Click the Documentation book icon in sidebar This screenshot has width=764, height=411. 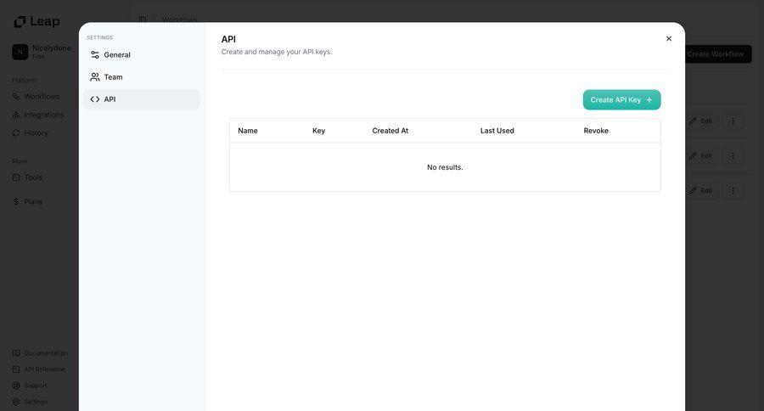coord(16,353)
